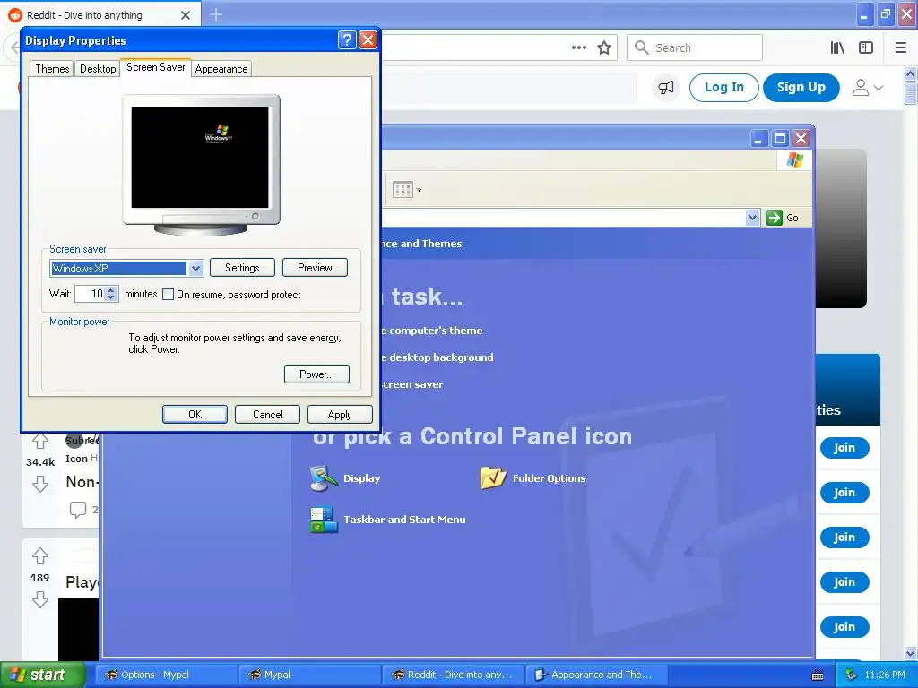Decrease the wait minutes with down arrow

[111, 297]
